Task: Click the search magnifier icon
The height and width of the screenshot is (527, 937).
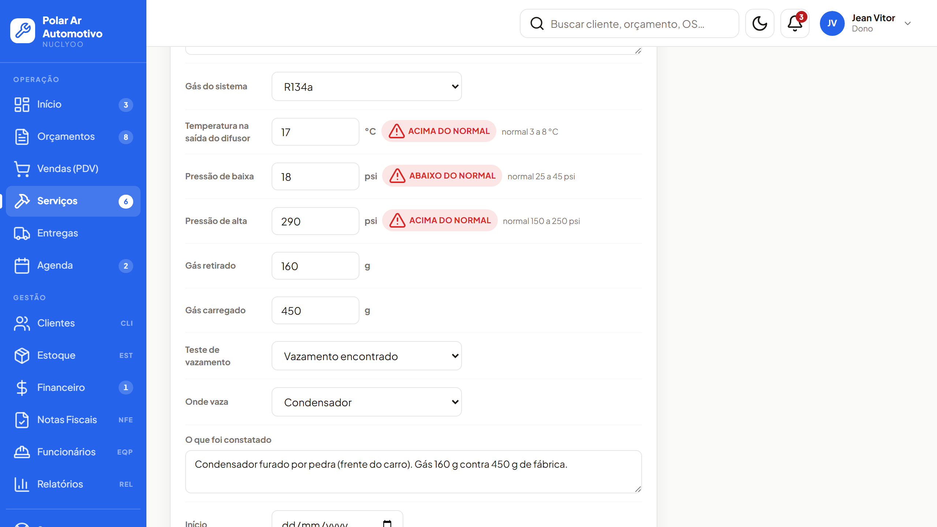Action: [x=537, y=24]
